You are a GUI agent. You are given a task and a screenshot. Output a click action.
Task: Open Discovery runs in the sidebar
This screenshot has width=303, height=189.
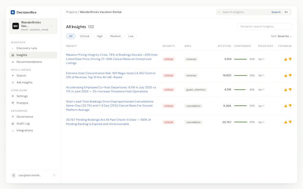(x=33, y=48)
